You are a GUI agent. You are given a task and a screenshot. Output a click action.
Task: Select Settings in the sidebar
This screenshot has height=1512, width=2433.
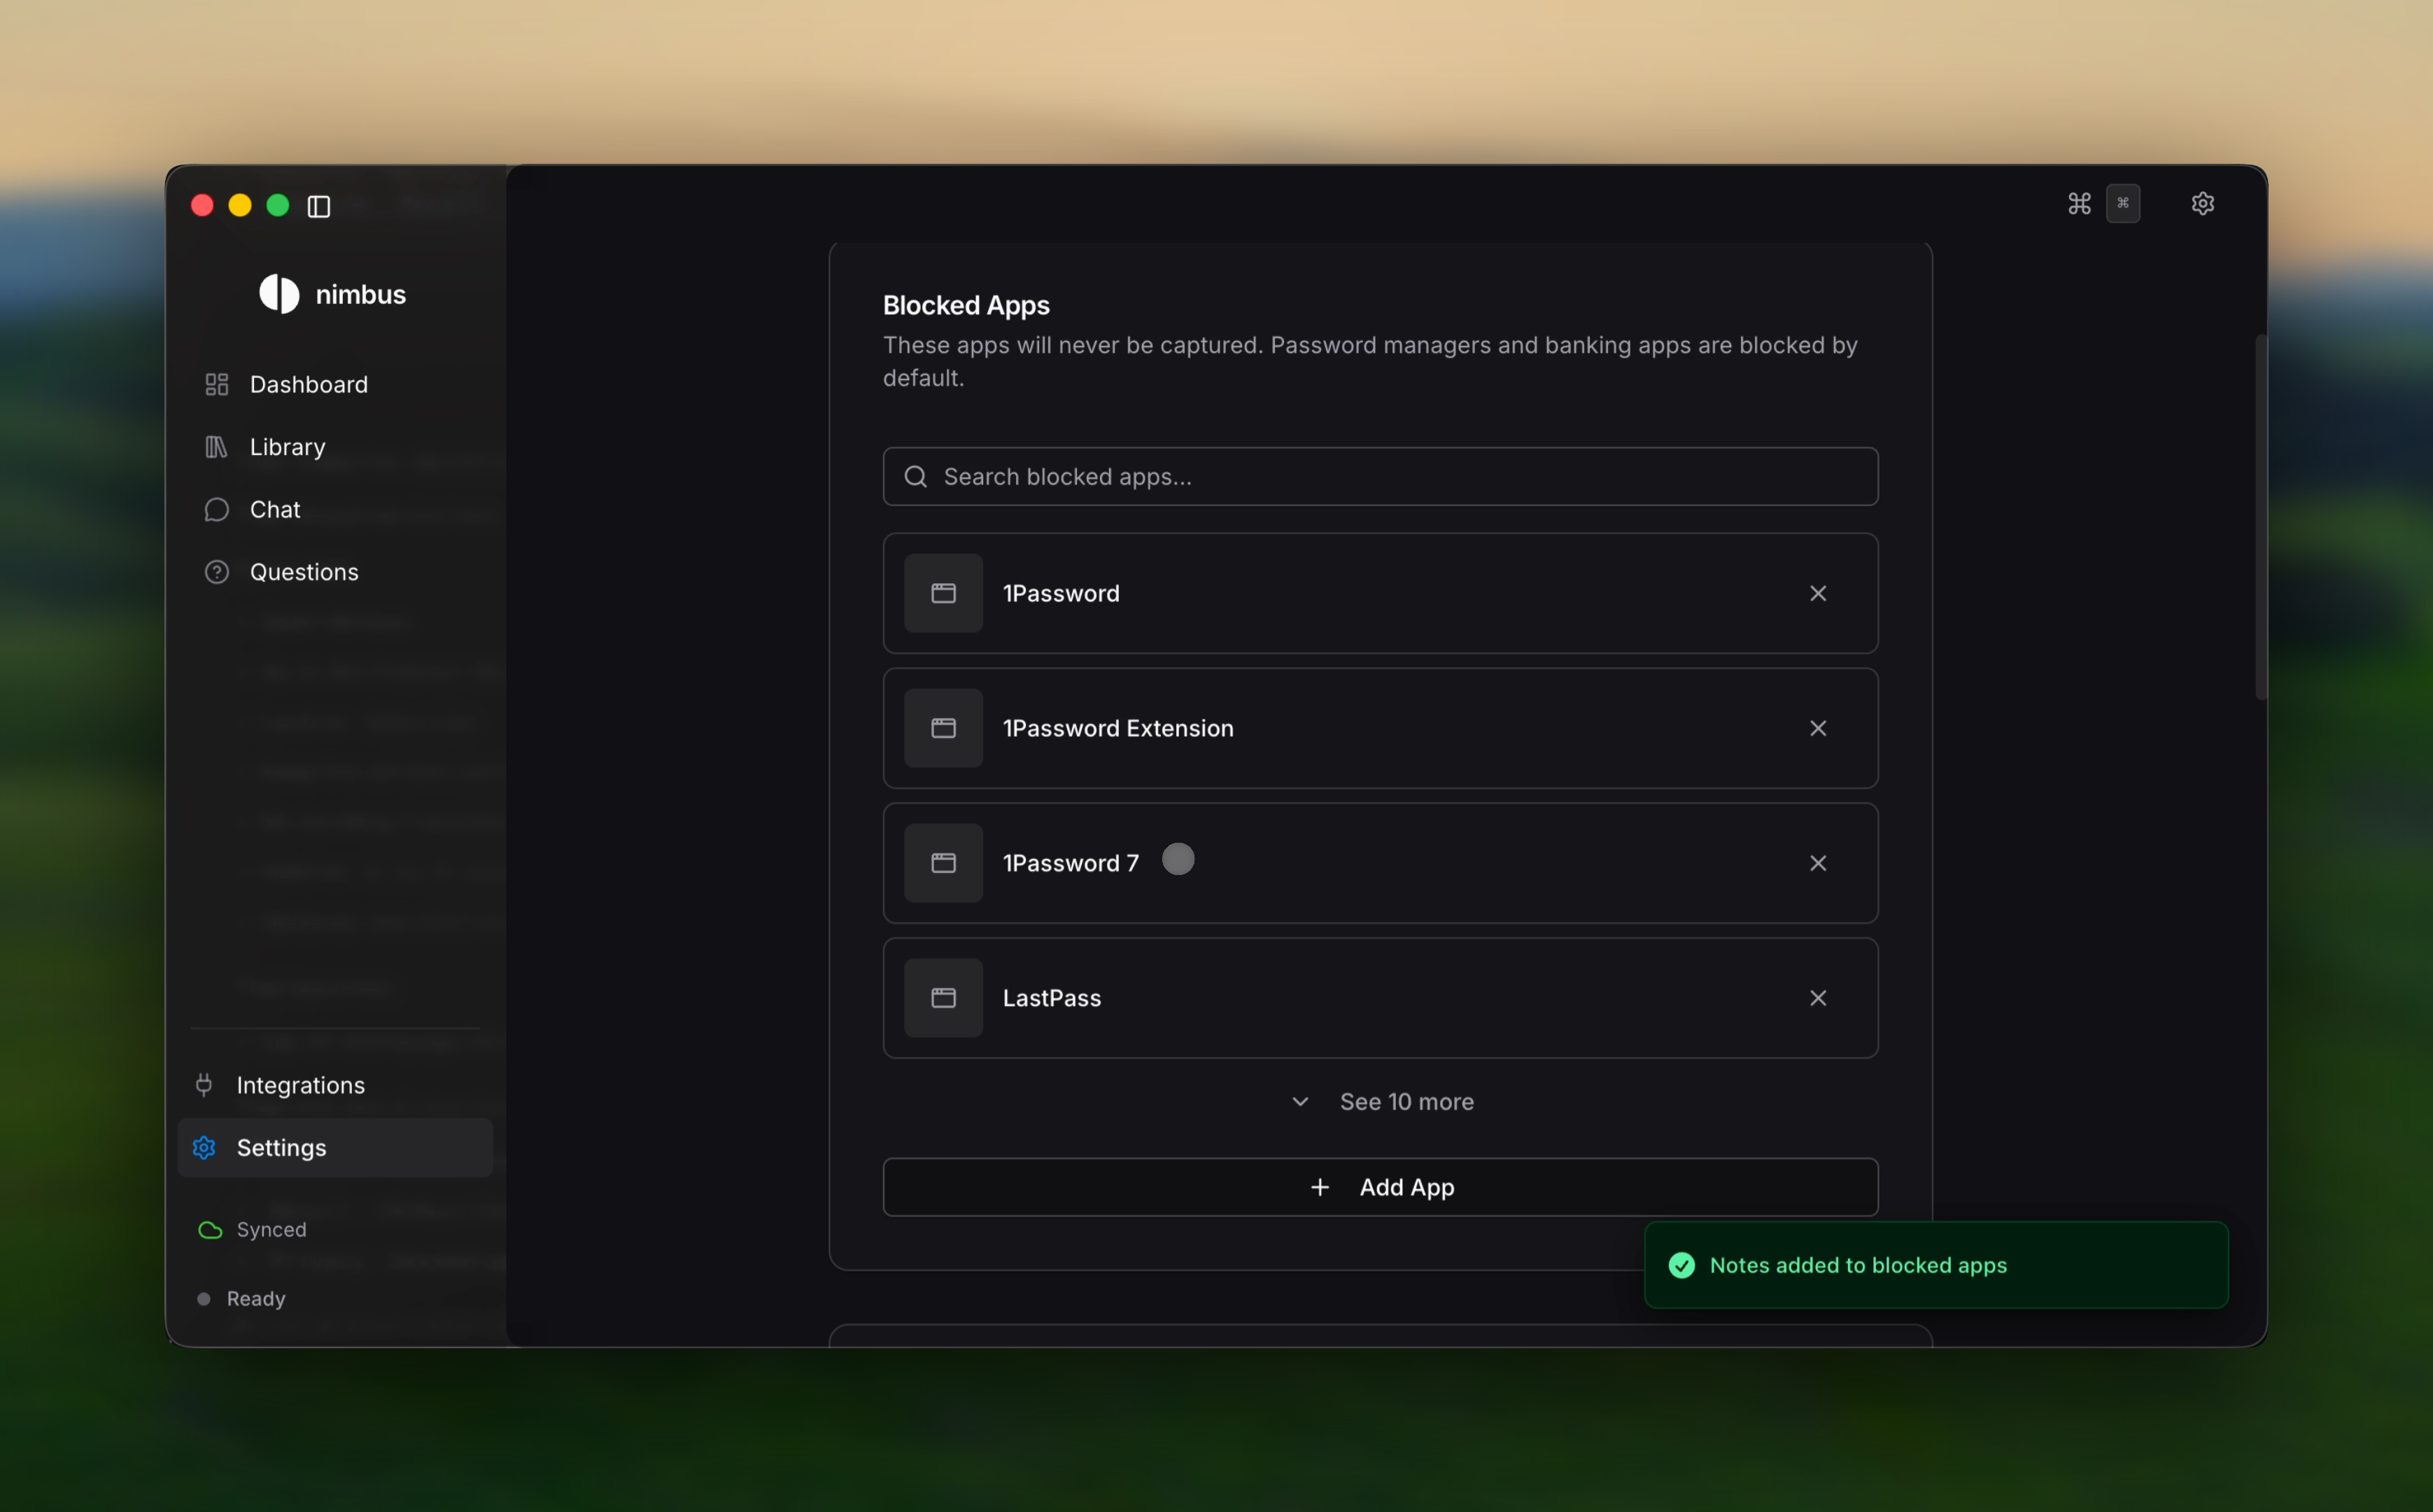(x=335, y=1147)
